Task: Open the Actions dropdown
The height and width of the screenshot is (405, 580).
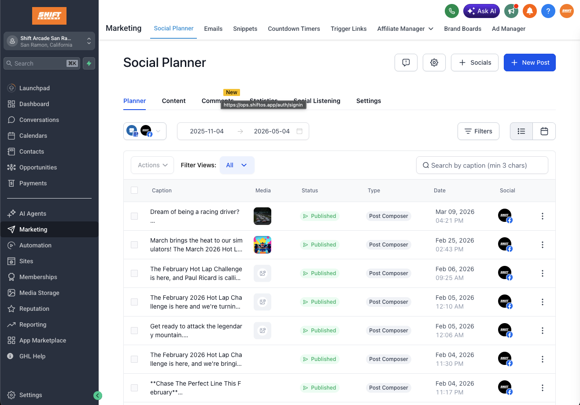Action: (152, 165)
